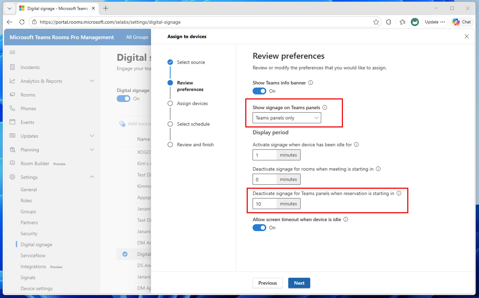Click the browser back arrow
The width and height of the screenshot is (479, 298).
pos(9,22)
